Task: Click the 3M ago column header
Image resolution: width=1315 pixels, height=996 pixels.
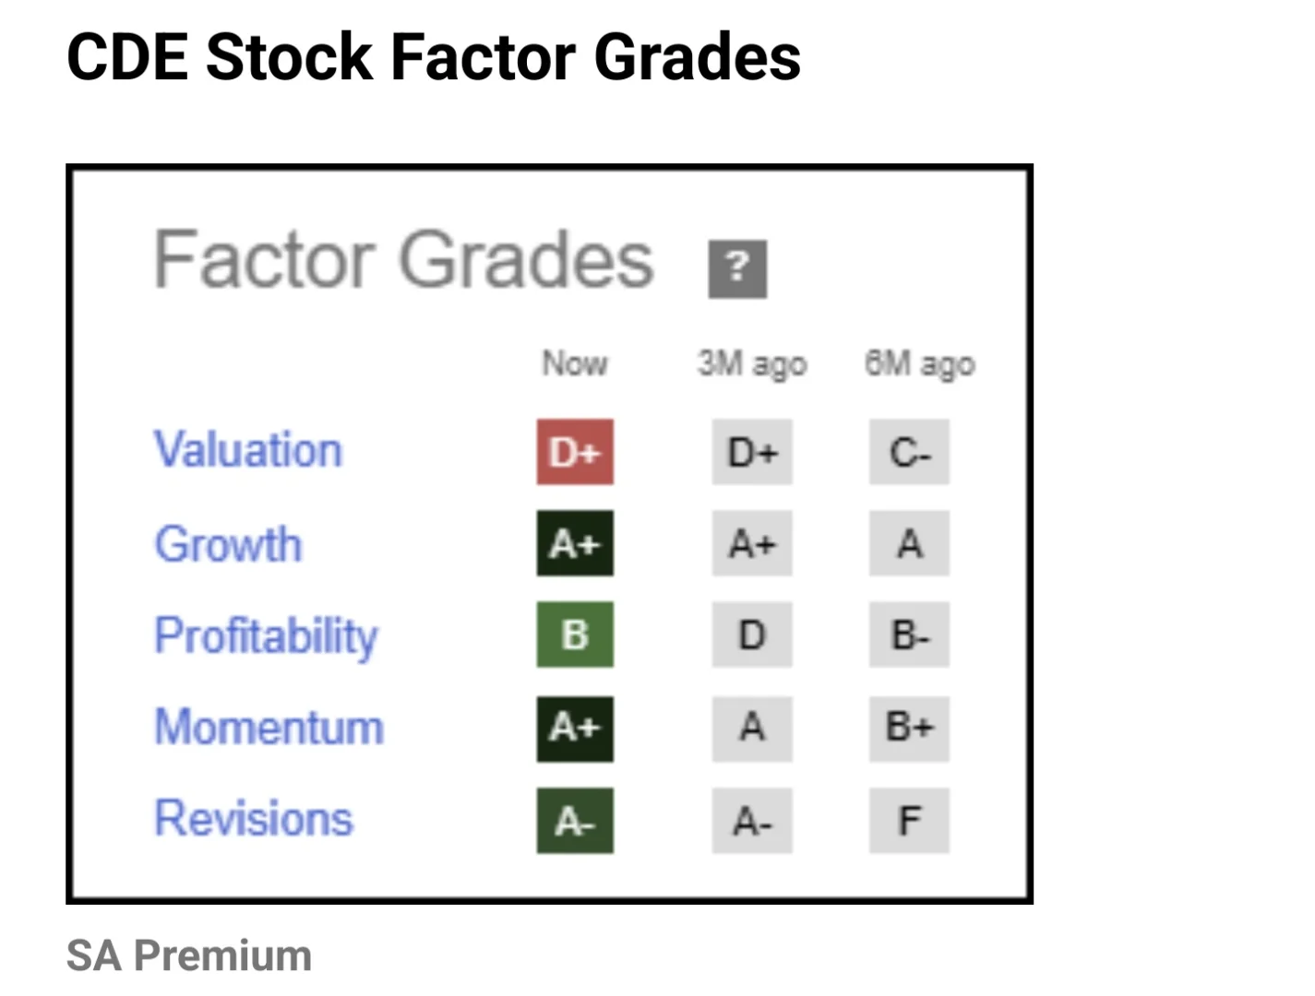Action: point(752,363)
